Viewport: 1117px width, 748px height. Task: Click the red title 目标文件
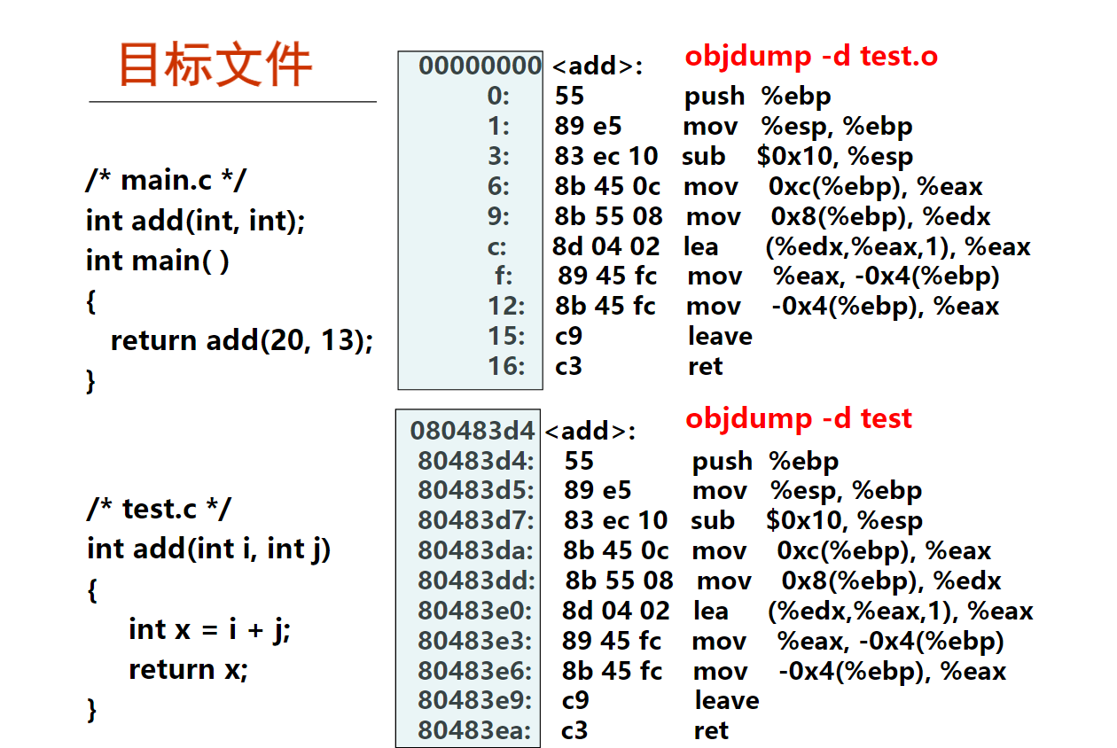click(x=215, y=65)
